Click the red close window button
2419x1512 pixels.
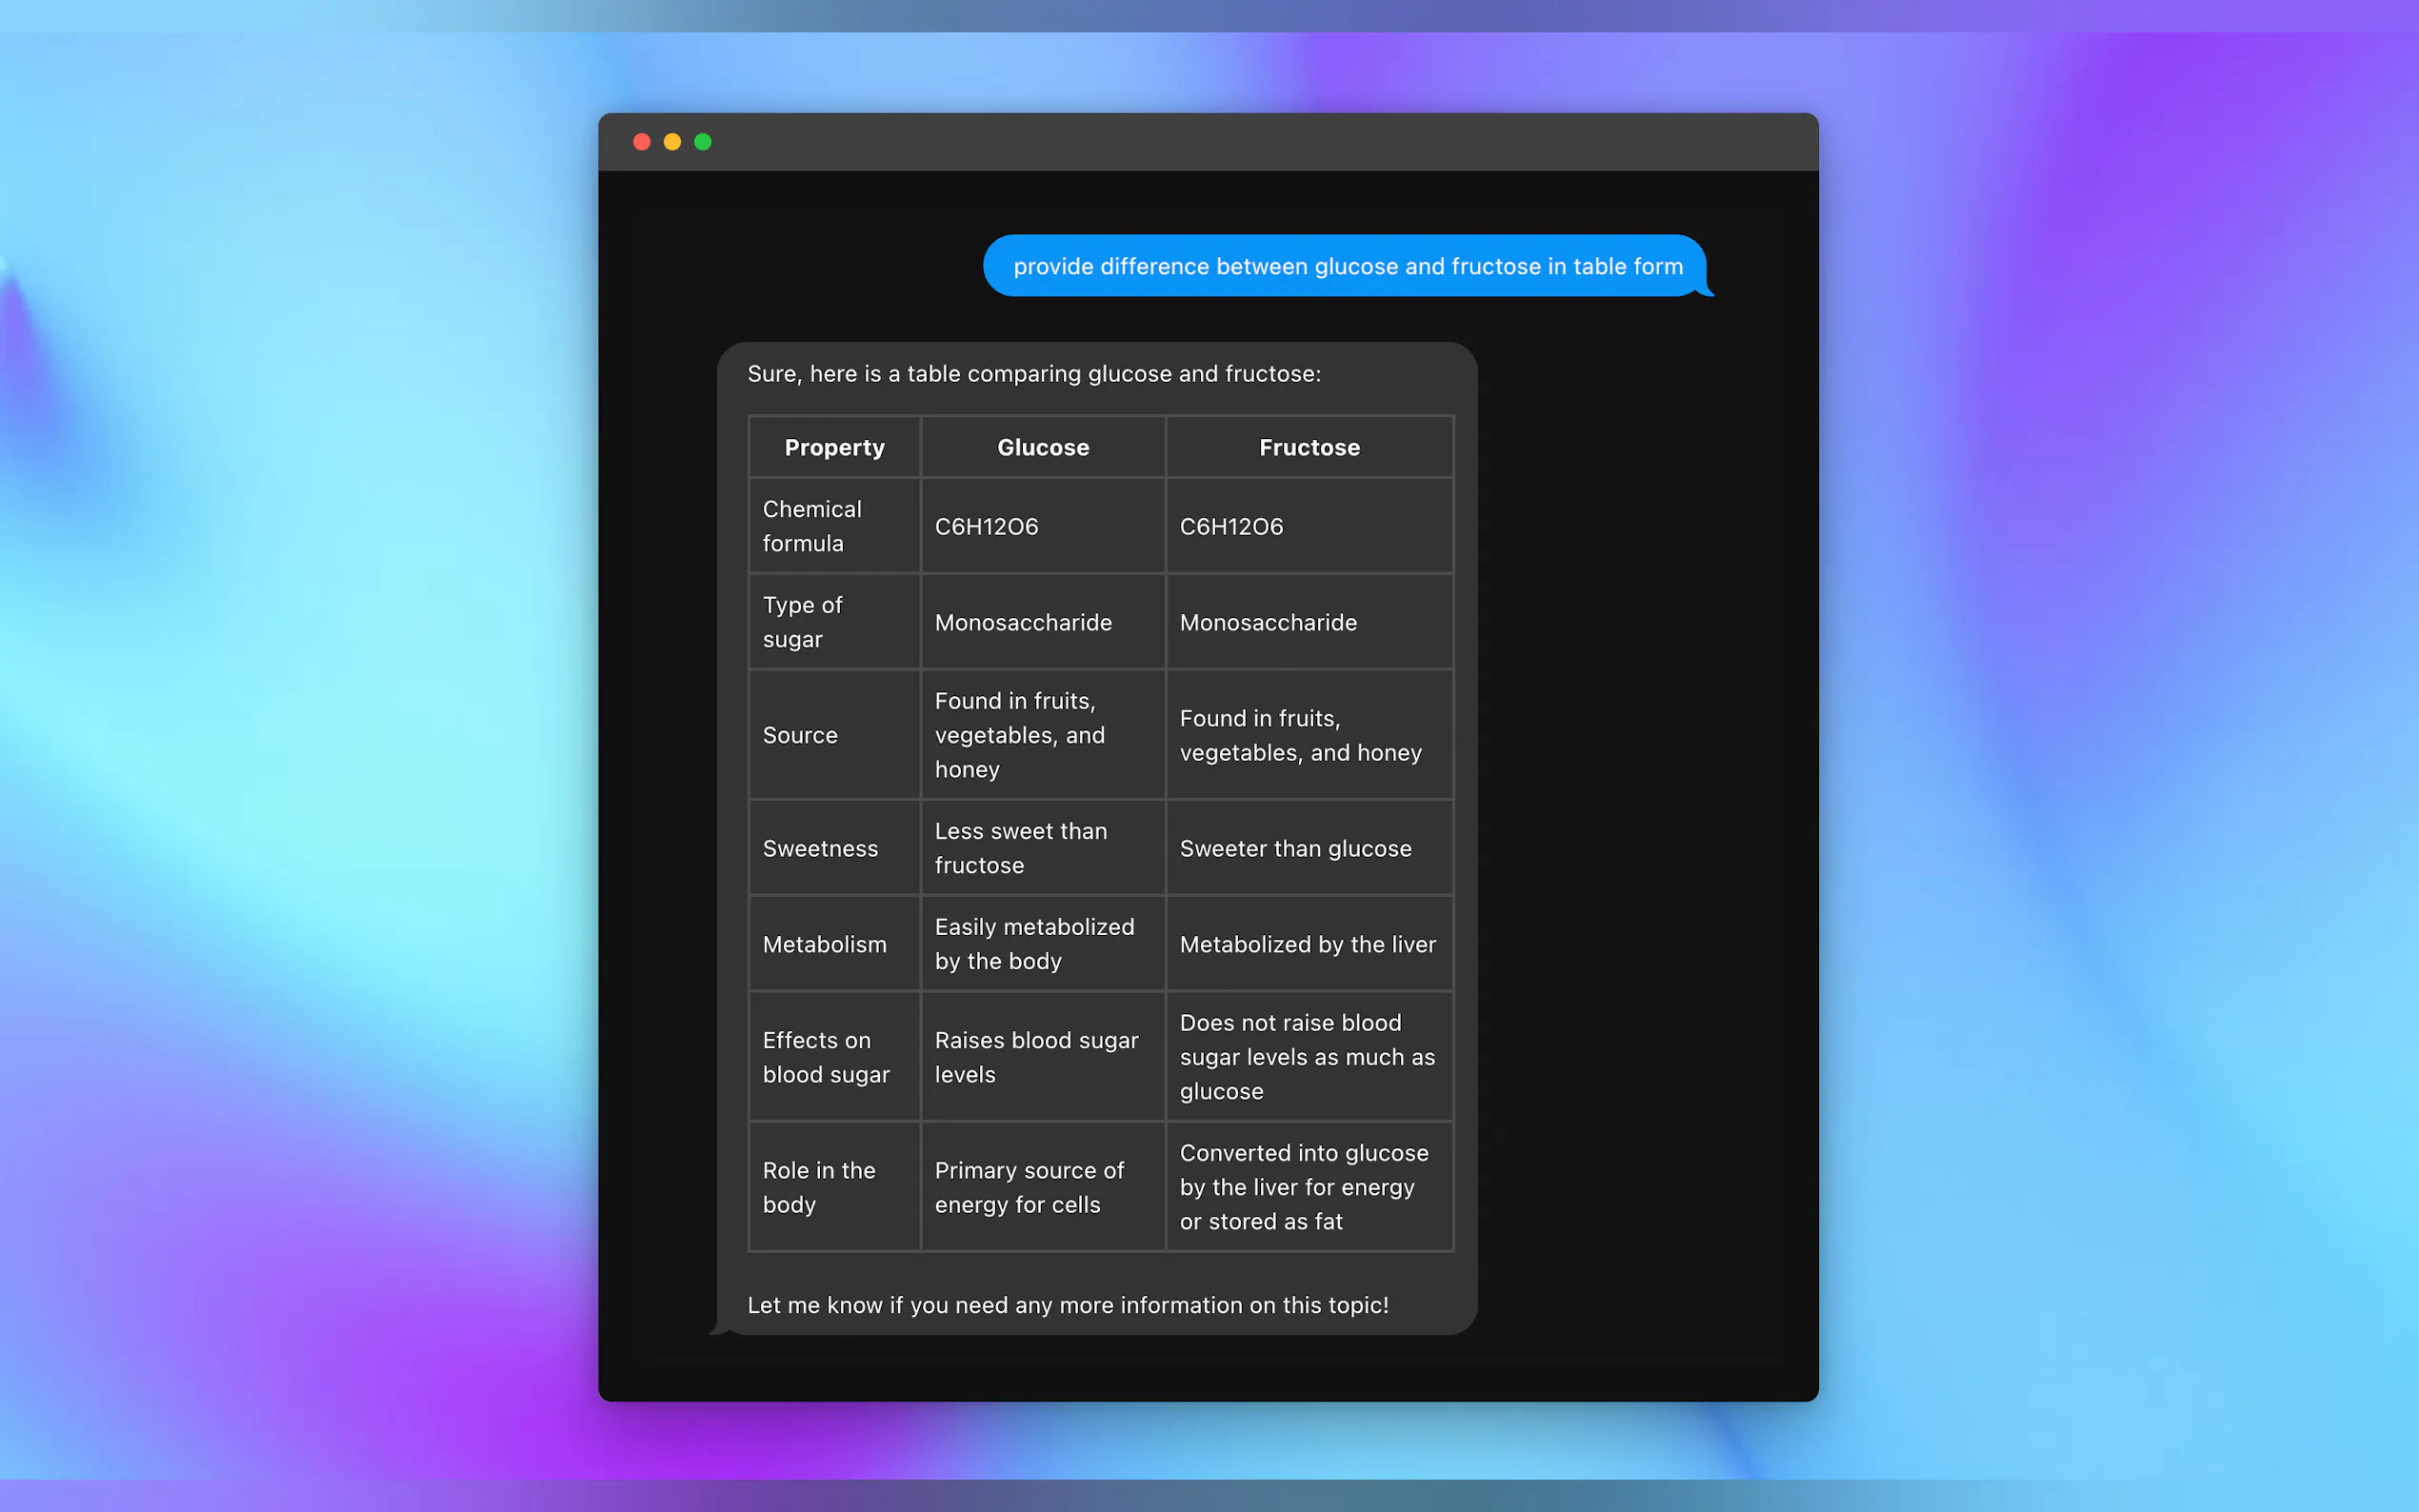click(x=642, y=142)
